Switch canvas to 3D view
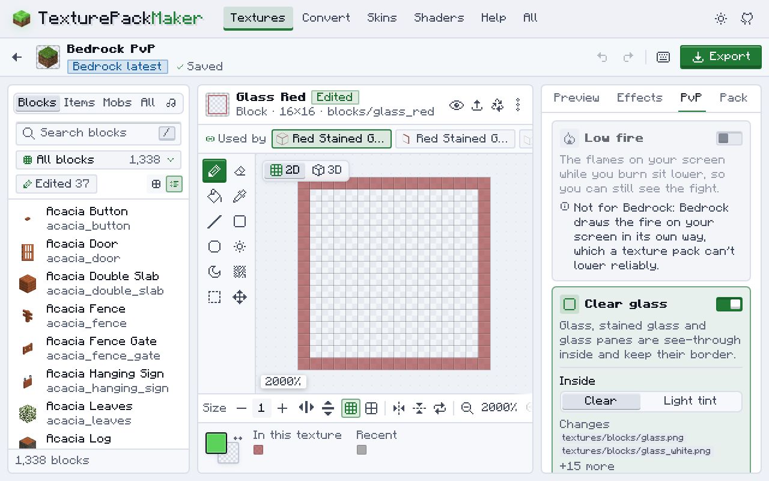 click(327, 170)
